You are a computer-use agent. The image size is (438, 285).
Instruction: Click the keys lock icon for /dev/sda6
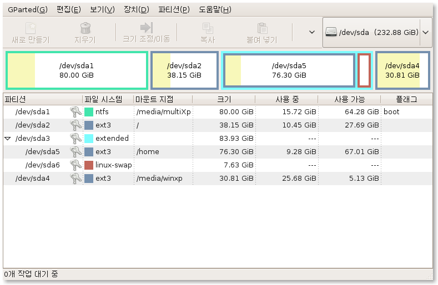(75, 165)
